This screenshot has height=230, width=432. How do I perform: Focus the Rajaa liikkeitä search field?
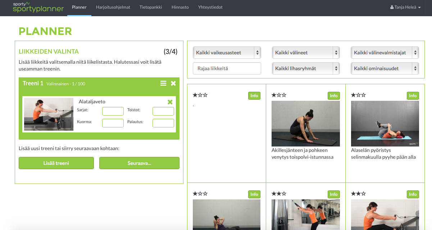click(227, 68)
